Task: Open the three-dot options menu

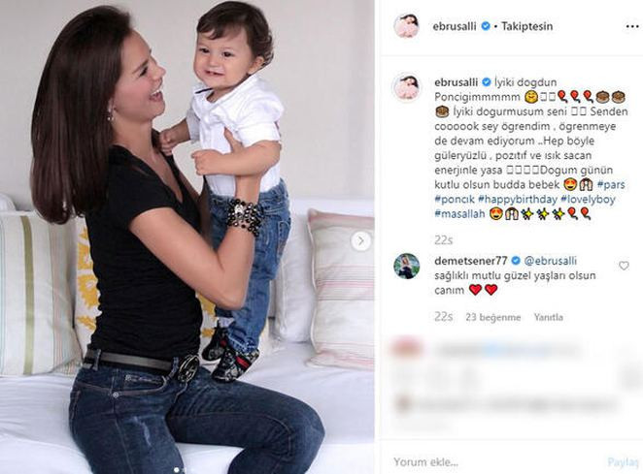Action: 632,26
